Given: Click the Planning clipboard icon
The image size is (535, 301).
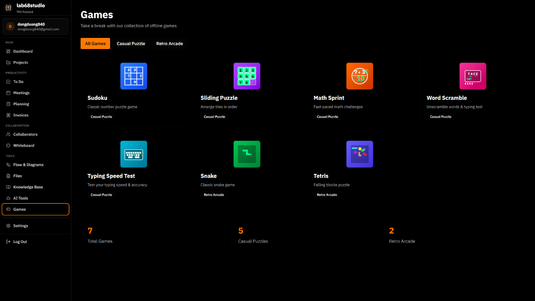Looking at the screenshot, I should coord(8,104).
